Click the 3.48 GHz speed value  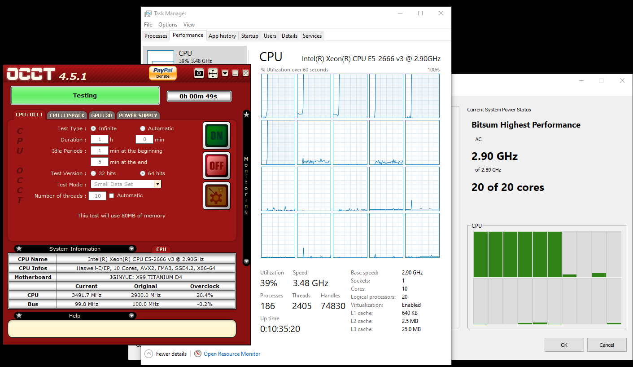pyautogui.click(x=310, y=283)
